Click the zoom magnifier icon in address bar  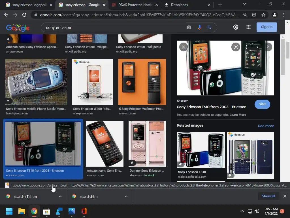pos(245,15)
